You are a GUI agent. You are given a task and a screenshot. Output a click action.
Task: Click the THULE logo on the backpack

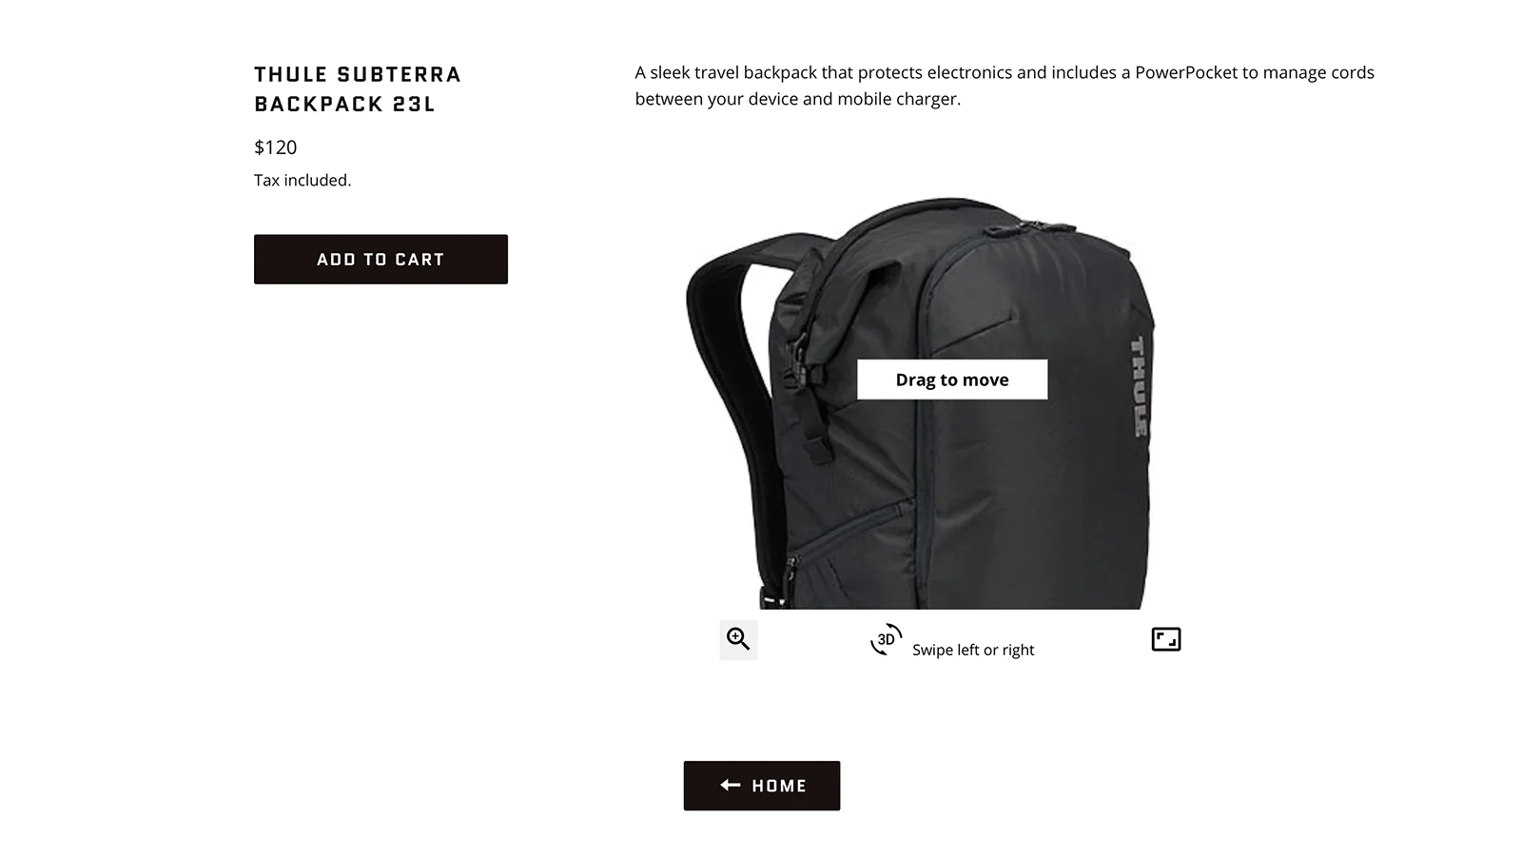1139,387
